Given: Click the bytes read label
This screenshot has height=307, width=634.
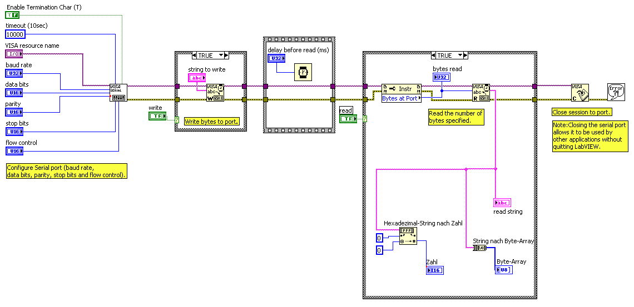Looking at the screenshot, I should tap(447, 69).
